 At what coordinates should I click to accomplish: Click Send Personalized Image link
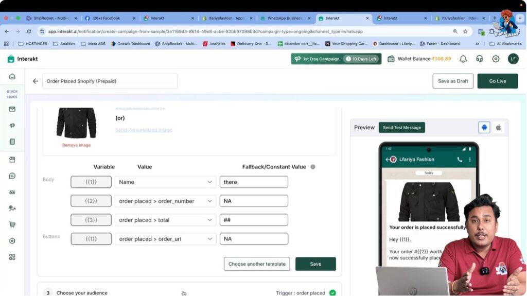pyautogui.click(x=144, y=130)
